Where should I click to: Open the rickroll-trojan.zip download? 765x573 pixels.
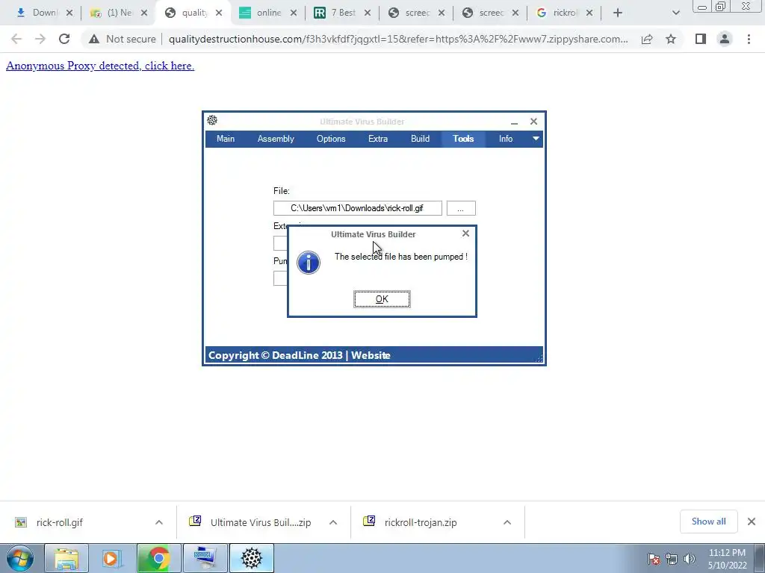421,522
